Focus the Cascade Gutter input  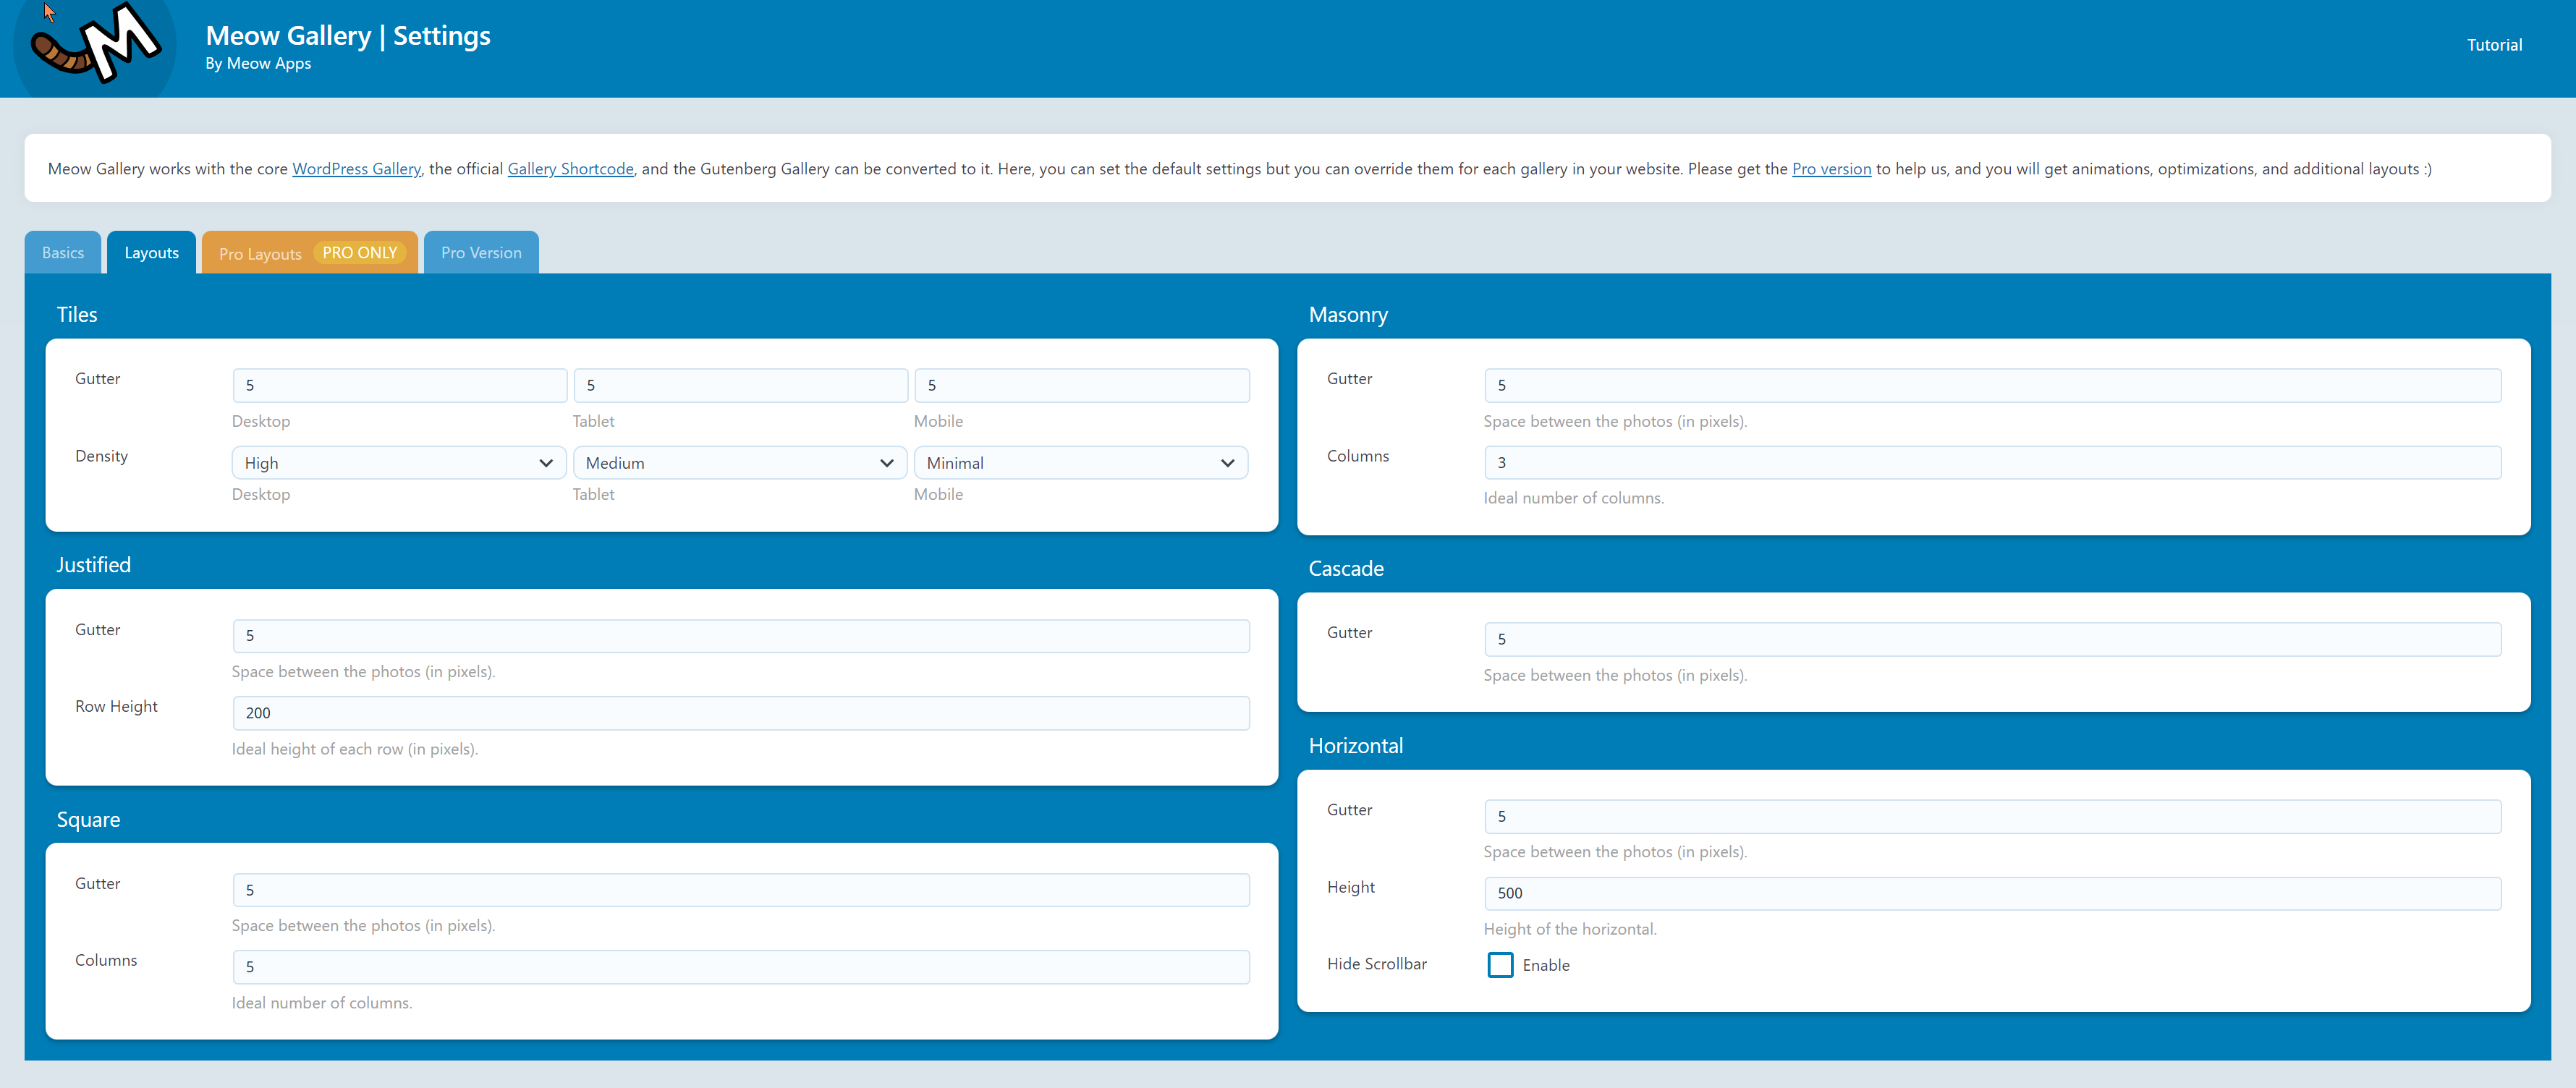point(1993,640)
